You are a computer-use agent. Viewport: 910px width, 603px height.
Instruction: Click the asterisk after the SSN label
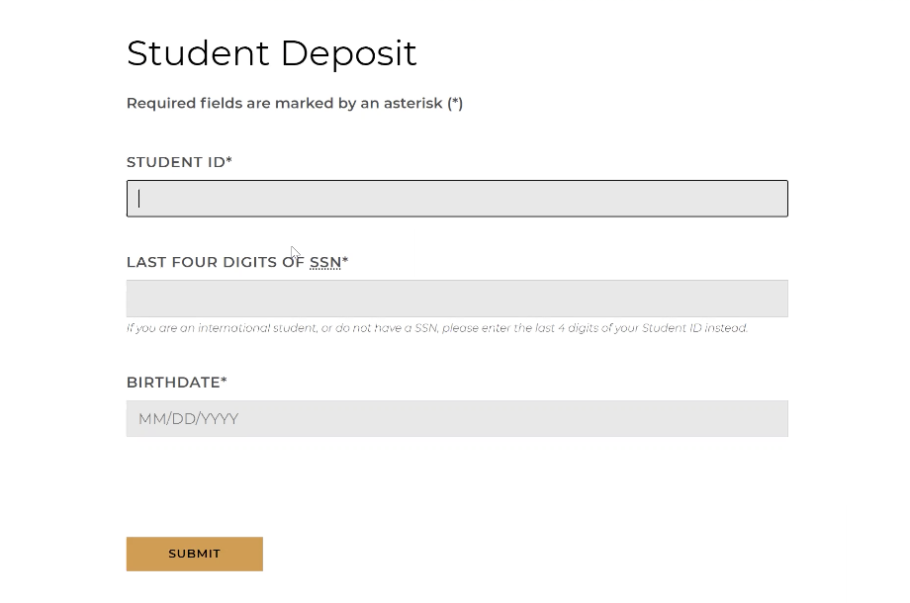pyautogui.click(x=345, y=261)
